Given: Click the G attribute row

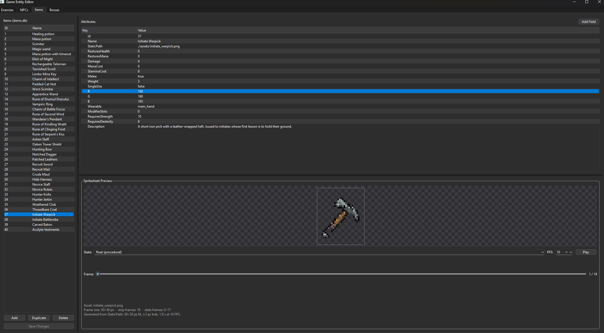Looking at the screenshot, I should point(340,96).
